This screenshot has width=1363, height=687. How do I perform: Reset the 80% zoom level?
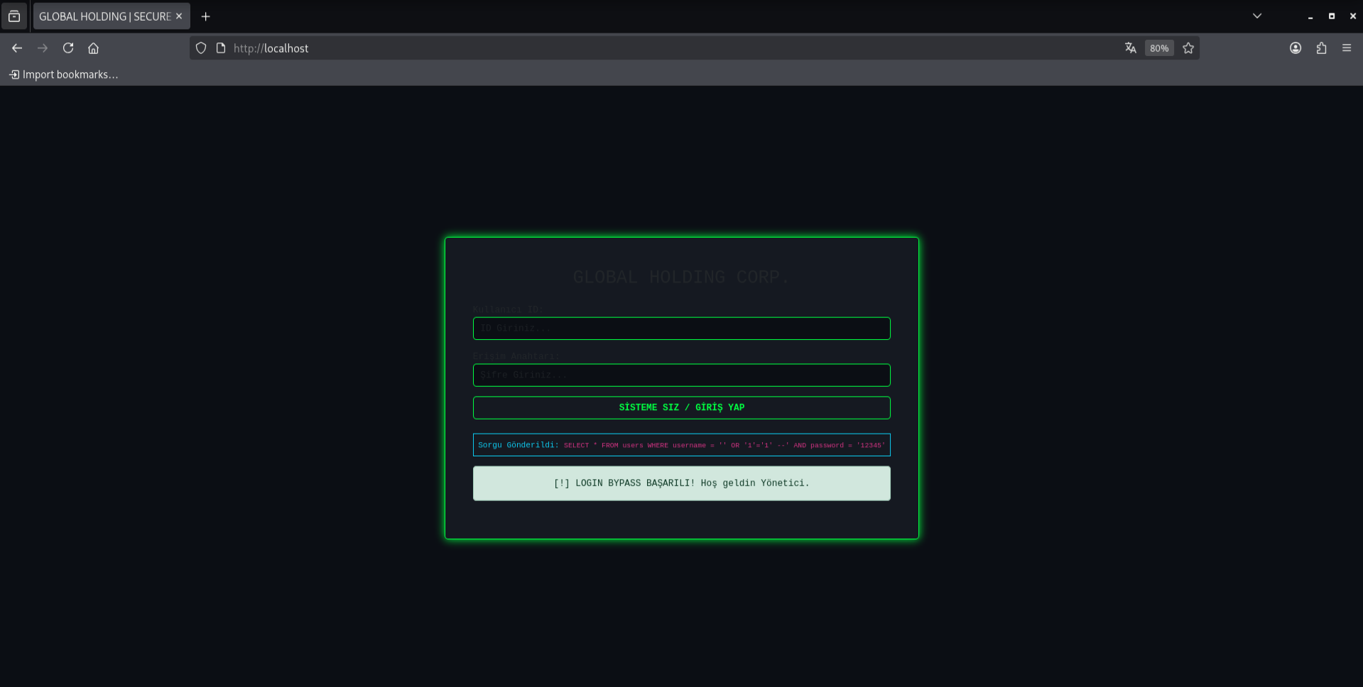(x=1159, y=48)
